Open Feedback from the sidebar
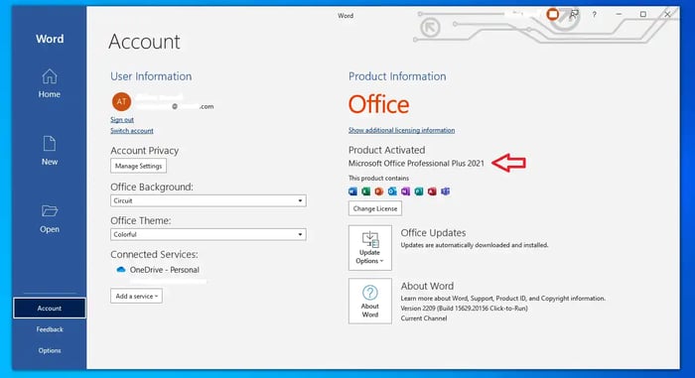 (x=50, y=329)
